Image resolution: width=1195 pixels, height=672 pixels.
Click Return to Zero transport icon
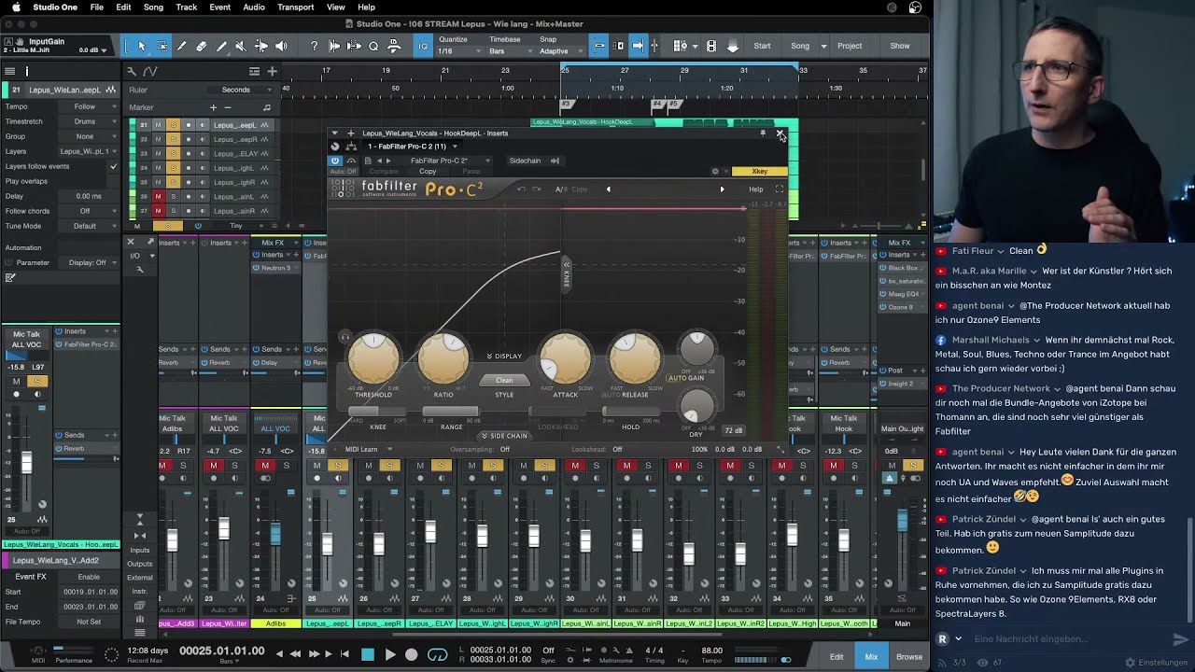[344, 655]
